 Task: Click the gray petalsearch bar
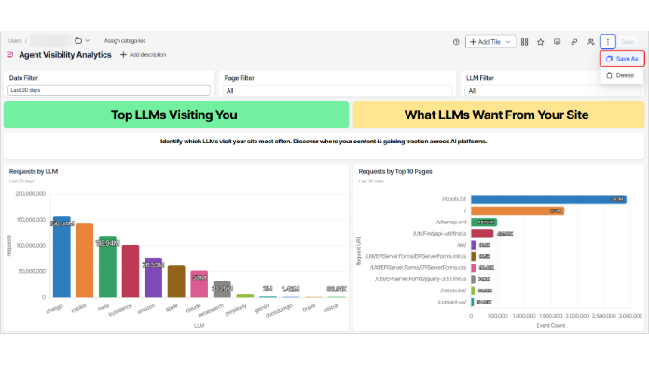coord(222,290)
